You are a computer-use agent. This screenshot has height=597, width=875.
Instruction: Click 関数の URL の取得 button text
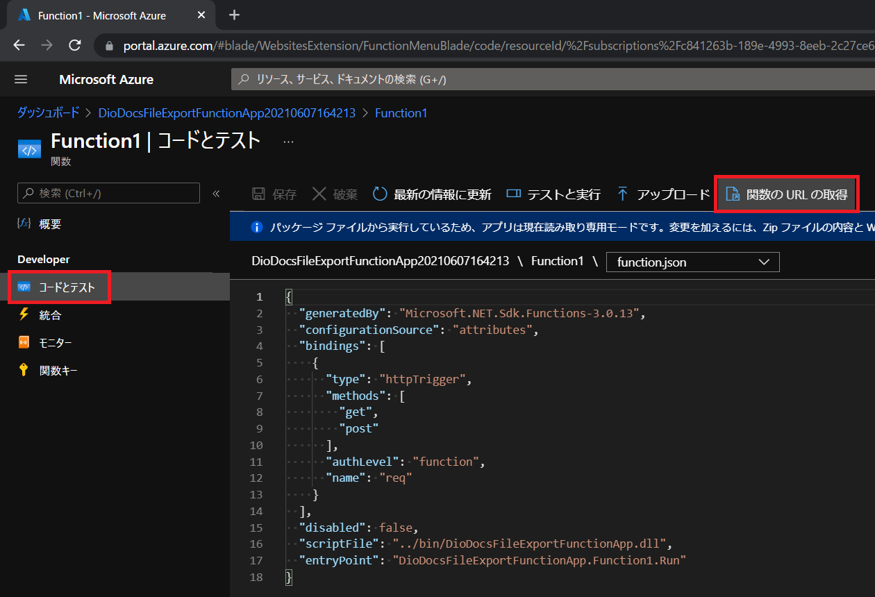pyautogui.click(x=797, y=194)
